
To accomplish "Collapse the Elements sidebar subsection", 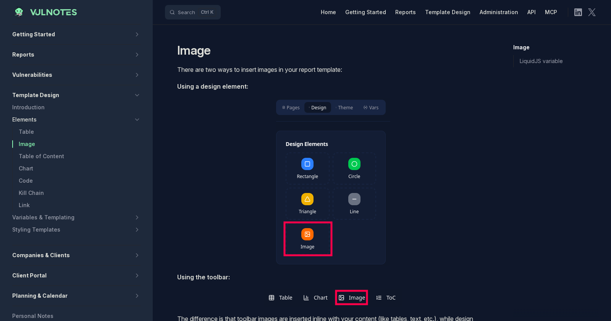I will 137,120.
